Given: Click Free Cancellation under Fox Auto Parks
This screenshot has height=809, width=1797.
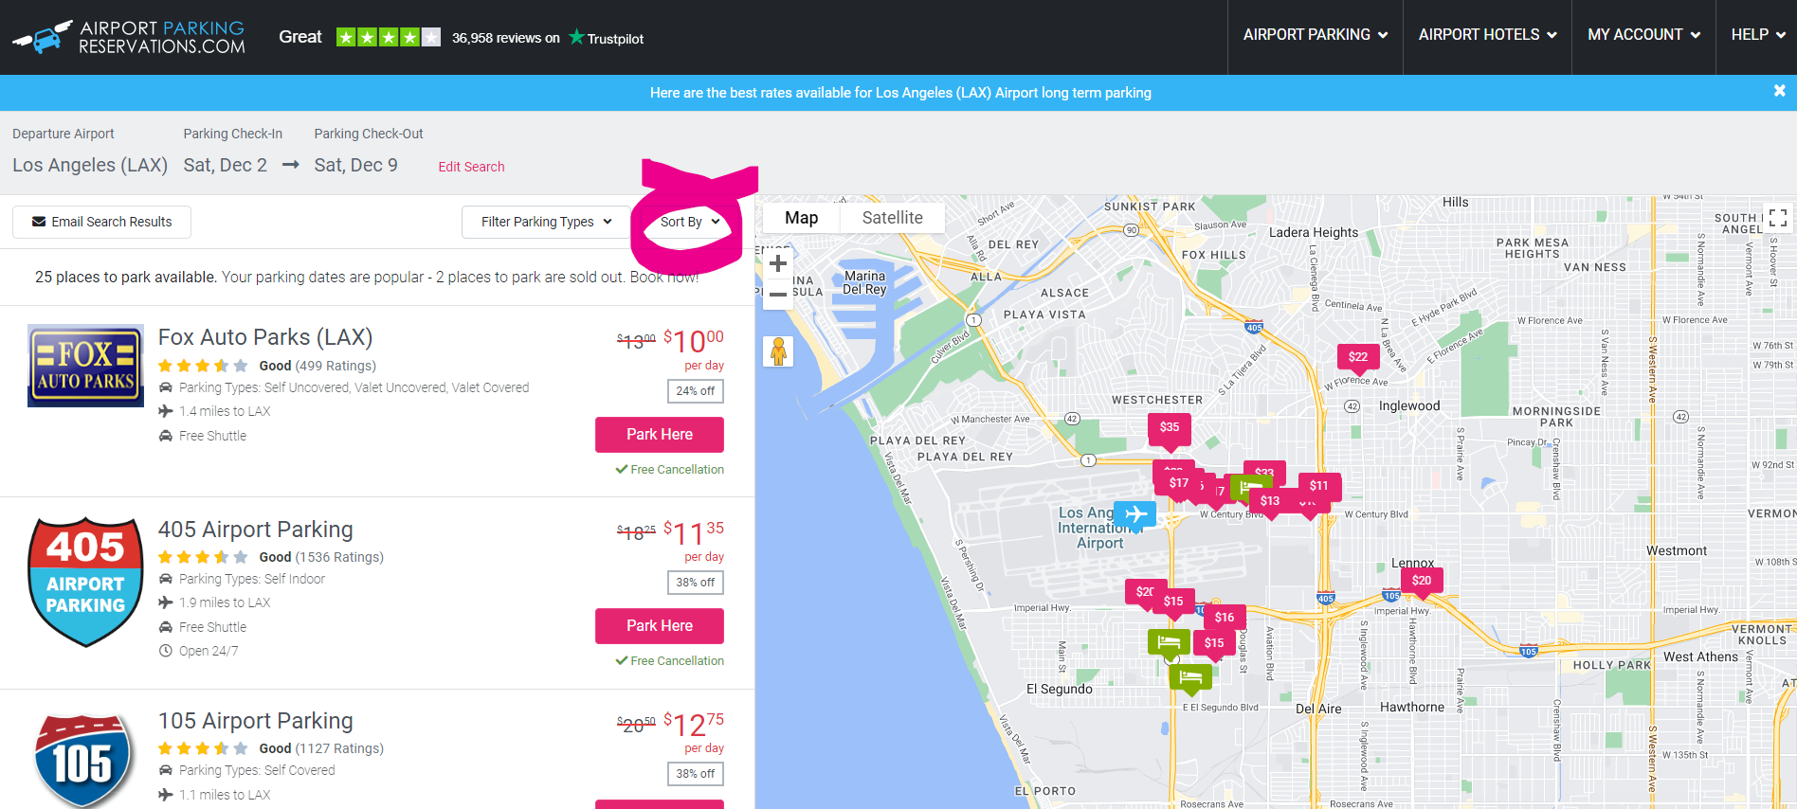Looking at the screenshot, I should [670, 470].
